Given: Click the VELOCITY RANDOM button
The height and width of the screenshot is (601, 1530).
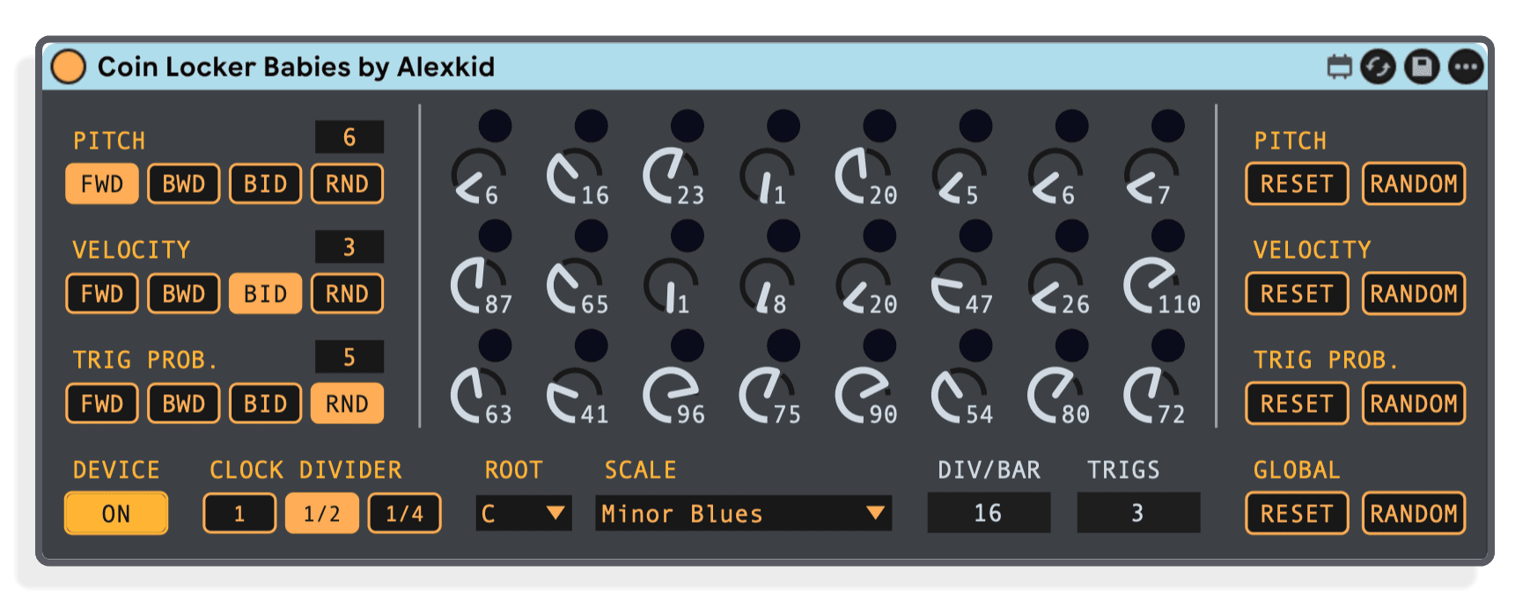Looking at the screenshot, I should pos(1414,294).
